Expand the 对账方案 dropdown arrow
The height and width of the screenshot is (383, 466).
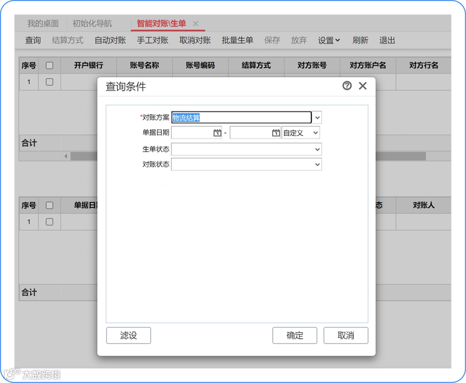tap(317, 118)
